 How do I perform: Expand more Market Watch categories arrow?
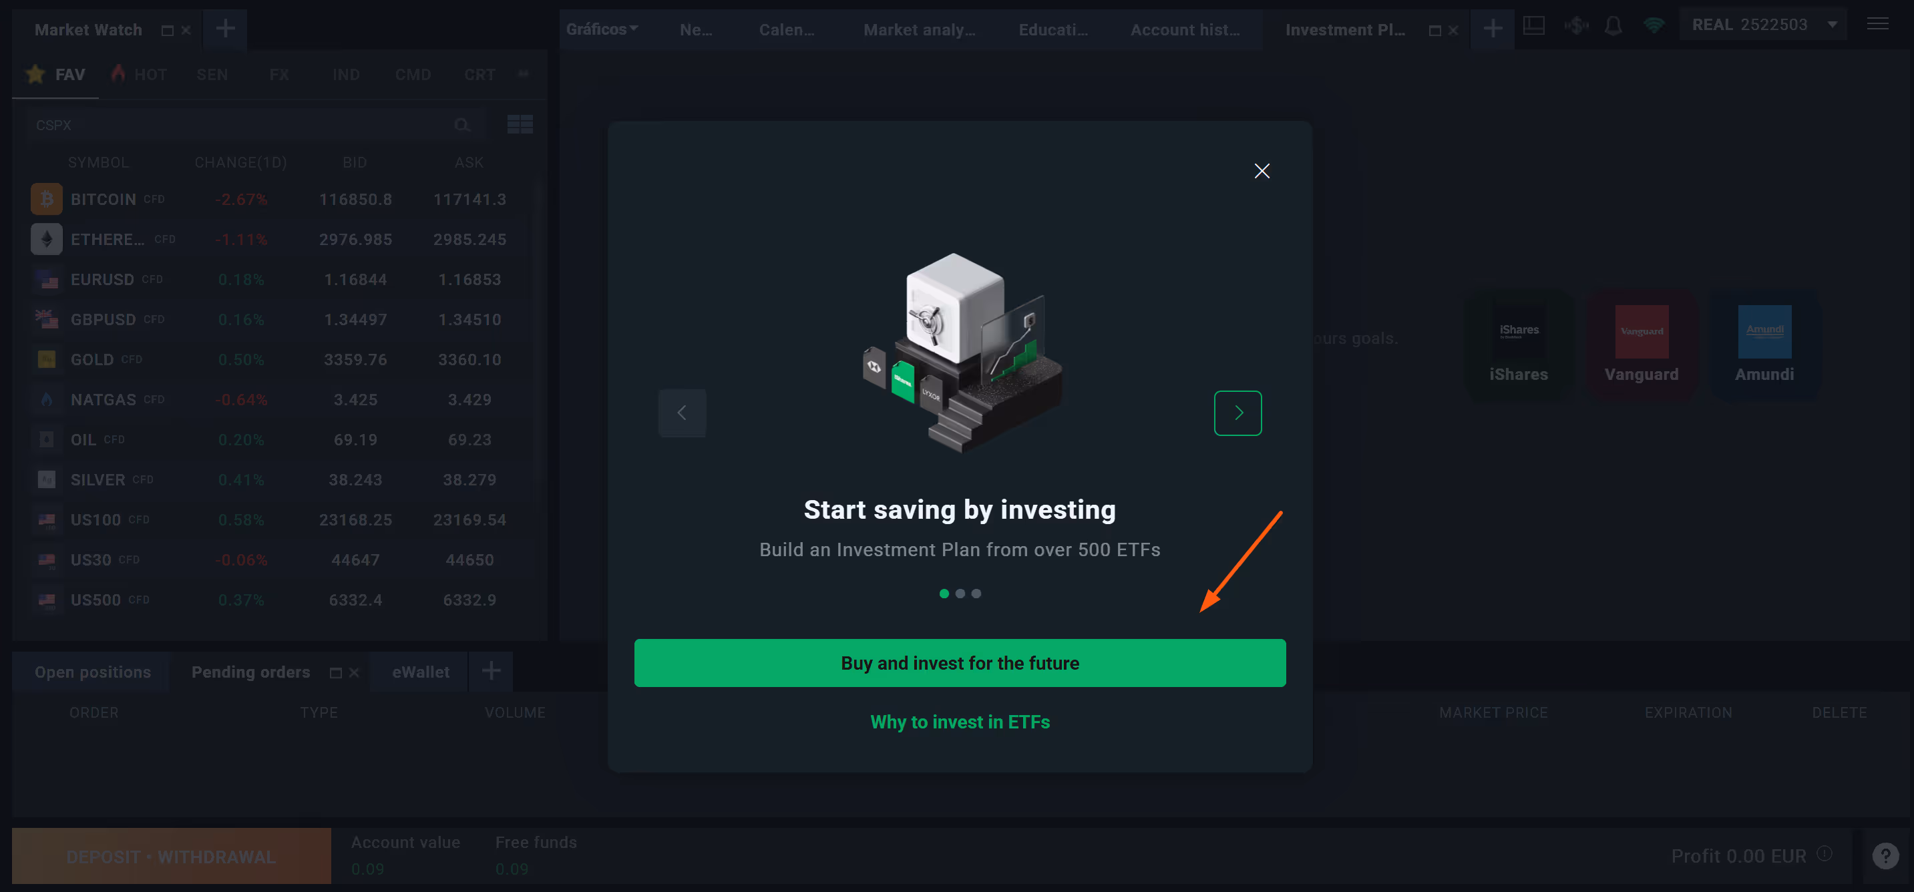(x=523, y=73)
